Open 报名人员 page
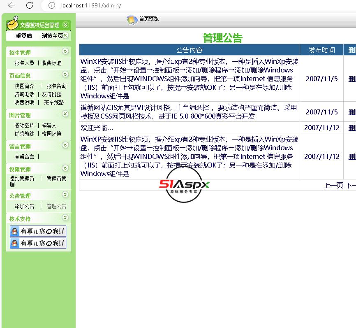Screen dimensions: 356x328 pos(24,63)
